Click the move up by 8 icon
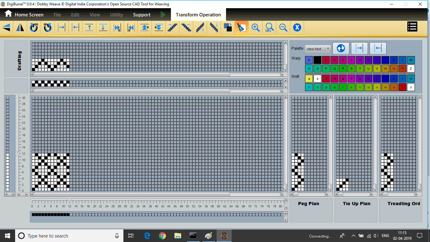Image resolution: width=430 pixels, height=242 pixels. (x=145, y=28)
